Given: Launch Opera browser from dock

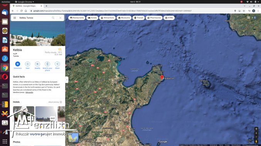Looking at the screenshot, I should click(5, 77).
